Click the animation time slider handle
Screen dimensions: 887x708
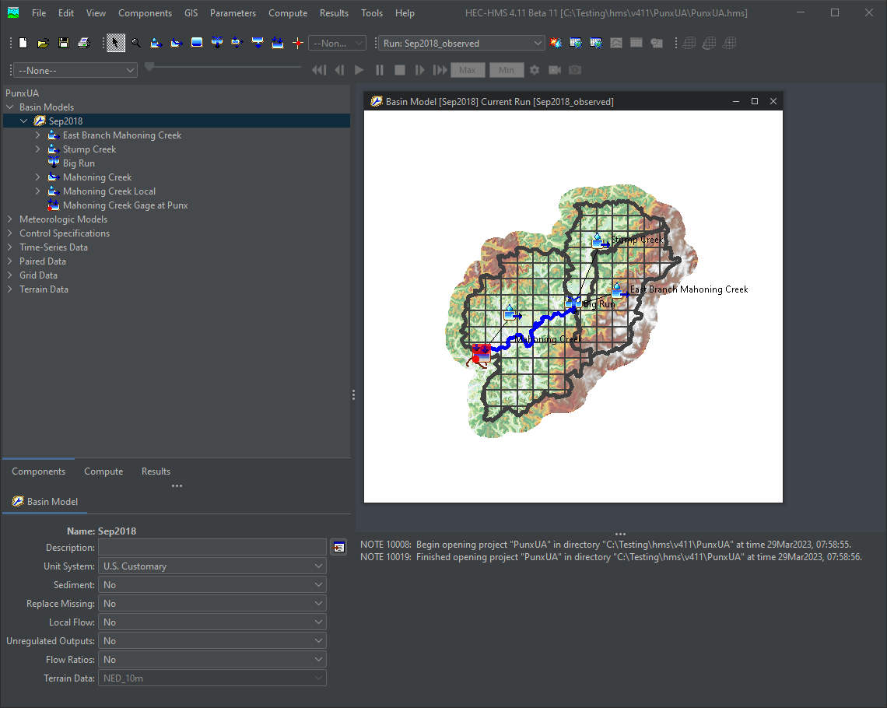point(149,68)
